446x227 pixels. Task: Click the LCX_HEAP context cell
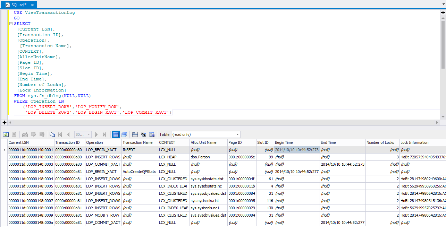(174, 157)
